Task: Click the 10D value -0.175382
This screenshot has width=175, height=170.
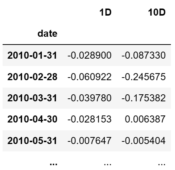Action: coord(144,98)
